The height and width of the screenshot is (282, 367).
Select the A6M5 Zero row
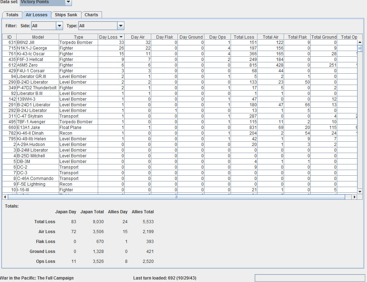[180, 65]
